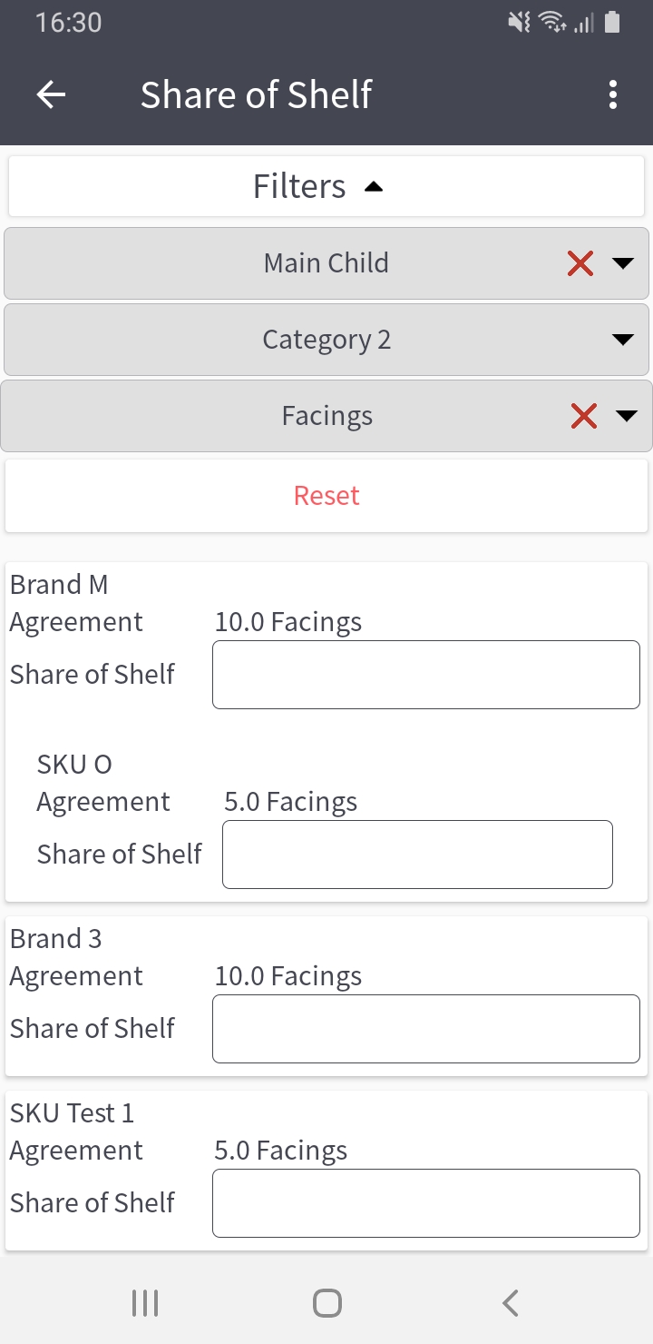
Task: Open the three-dot overflow menu
Action: 613,94
